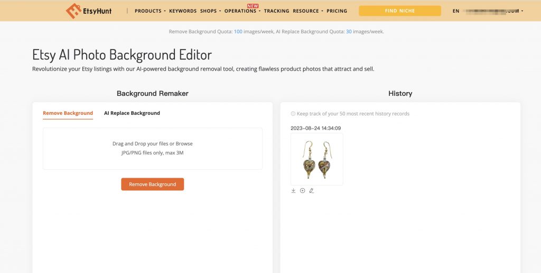Click the 30 AI replace quota number
Viewport: 541px width, 273px height.
tap(349, 32)
